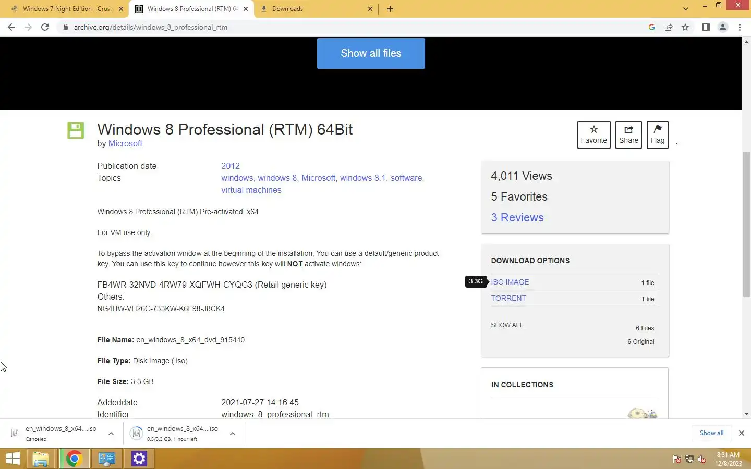
Task: Click the address bar URL field
Action: [x=355, y=27]
